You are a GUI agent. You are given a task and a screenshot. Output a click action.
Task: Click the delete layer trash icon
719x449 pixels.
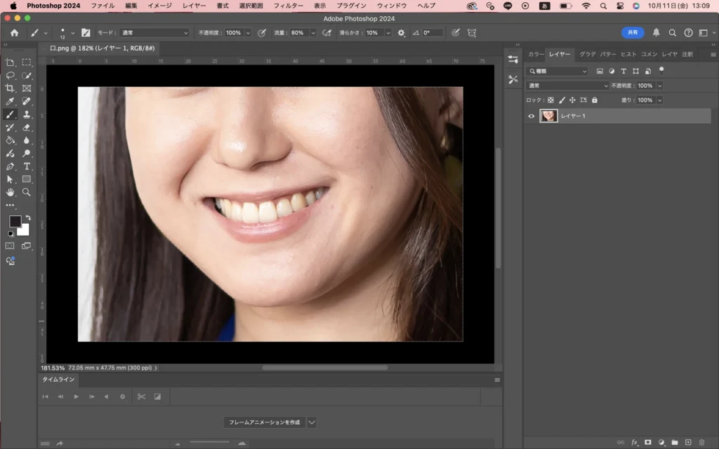point(701,443)
